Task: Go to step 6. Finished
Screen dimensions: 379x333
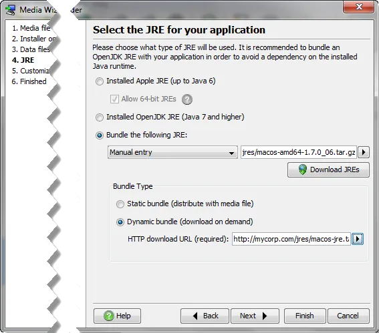Action: pyautogui.click(x=29, y=81)
